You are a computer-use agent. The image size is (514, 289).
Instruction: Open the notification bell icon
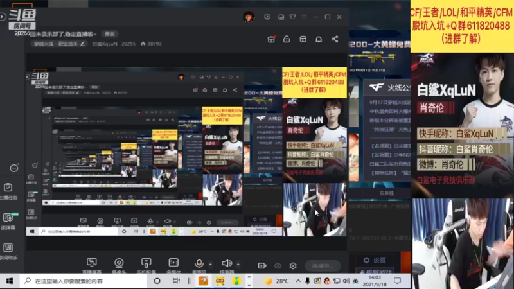pyautogui.click(x=319, y=39)
